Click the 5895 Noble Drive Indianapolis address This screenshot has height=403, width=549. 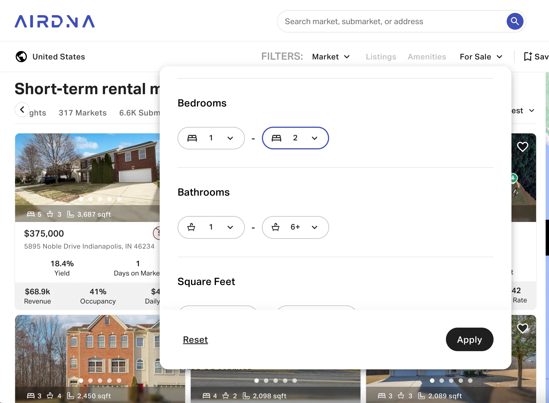coord(89,246)
